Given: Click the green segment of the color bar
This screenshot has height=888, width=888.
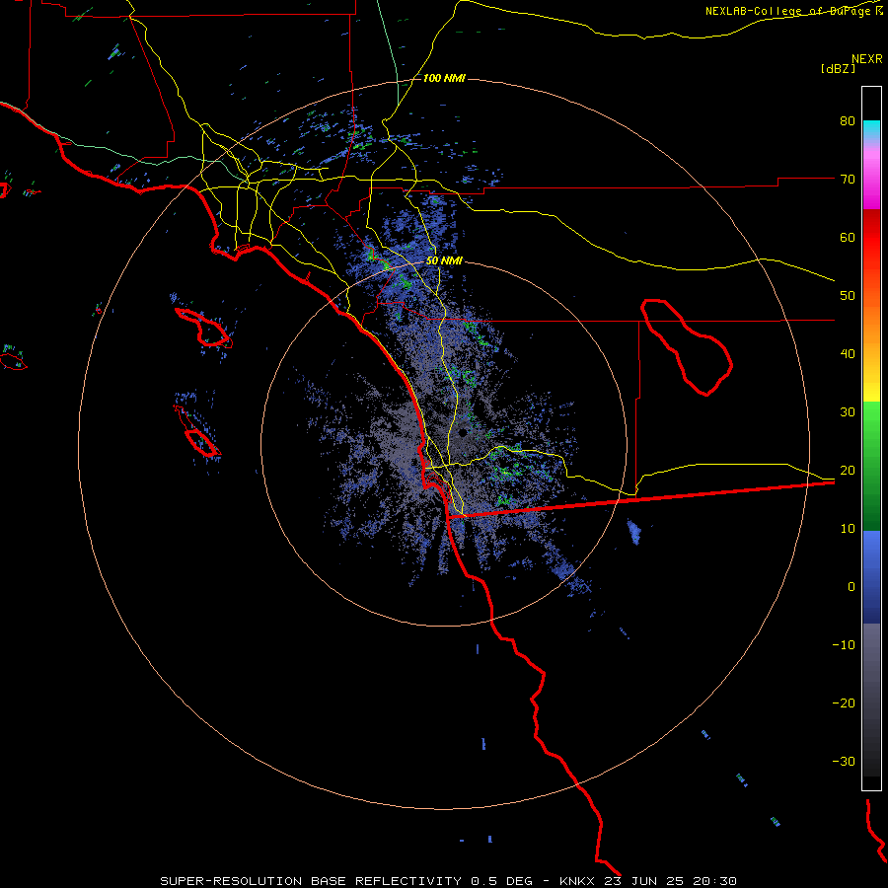Looking at the screenshot, I should (x=871, y=466).
